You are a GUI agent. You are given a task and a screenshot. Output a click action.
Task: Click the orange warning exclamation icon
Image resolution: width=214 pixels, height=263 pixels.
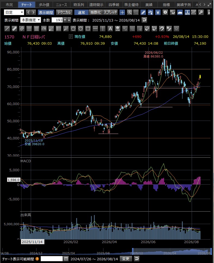coord(37,259)
